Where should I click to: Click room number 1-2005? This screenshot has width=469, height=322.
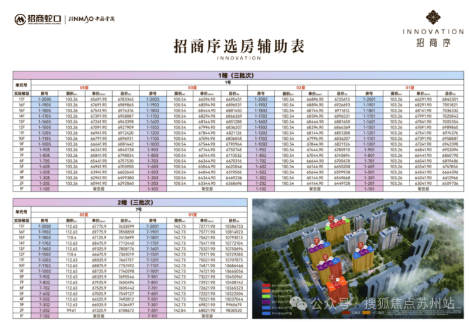coord(44,99)
